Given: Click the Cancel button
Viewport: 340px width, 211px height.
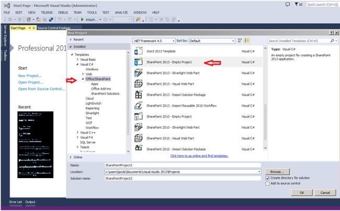Looking at the screenshot, I should pyautogui.click(x=325, y=193).
